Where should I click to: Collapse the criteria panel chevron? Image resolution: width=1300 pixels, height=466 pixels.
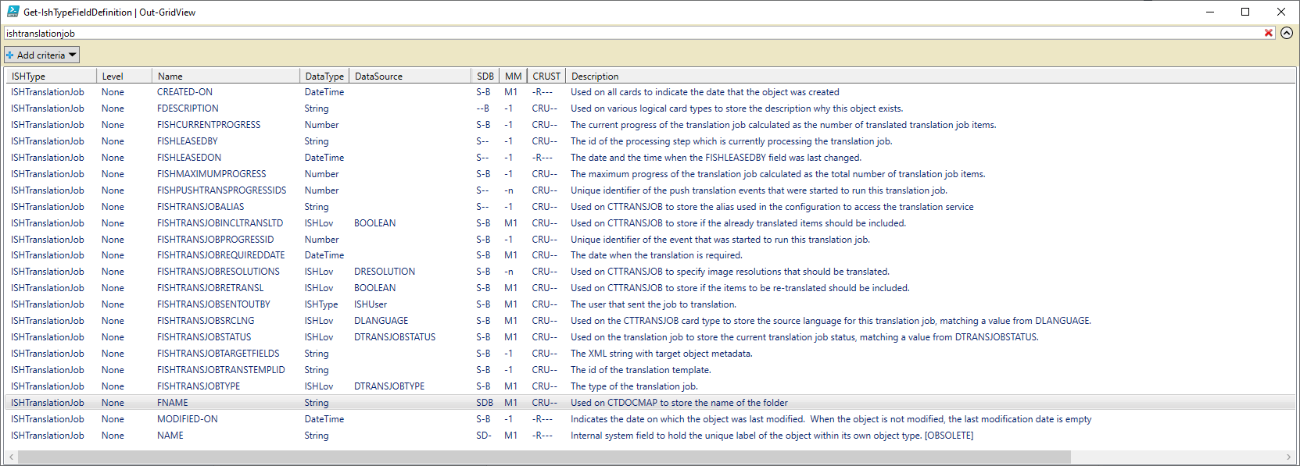tap(1287, 33)
